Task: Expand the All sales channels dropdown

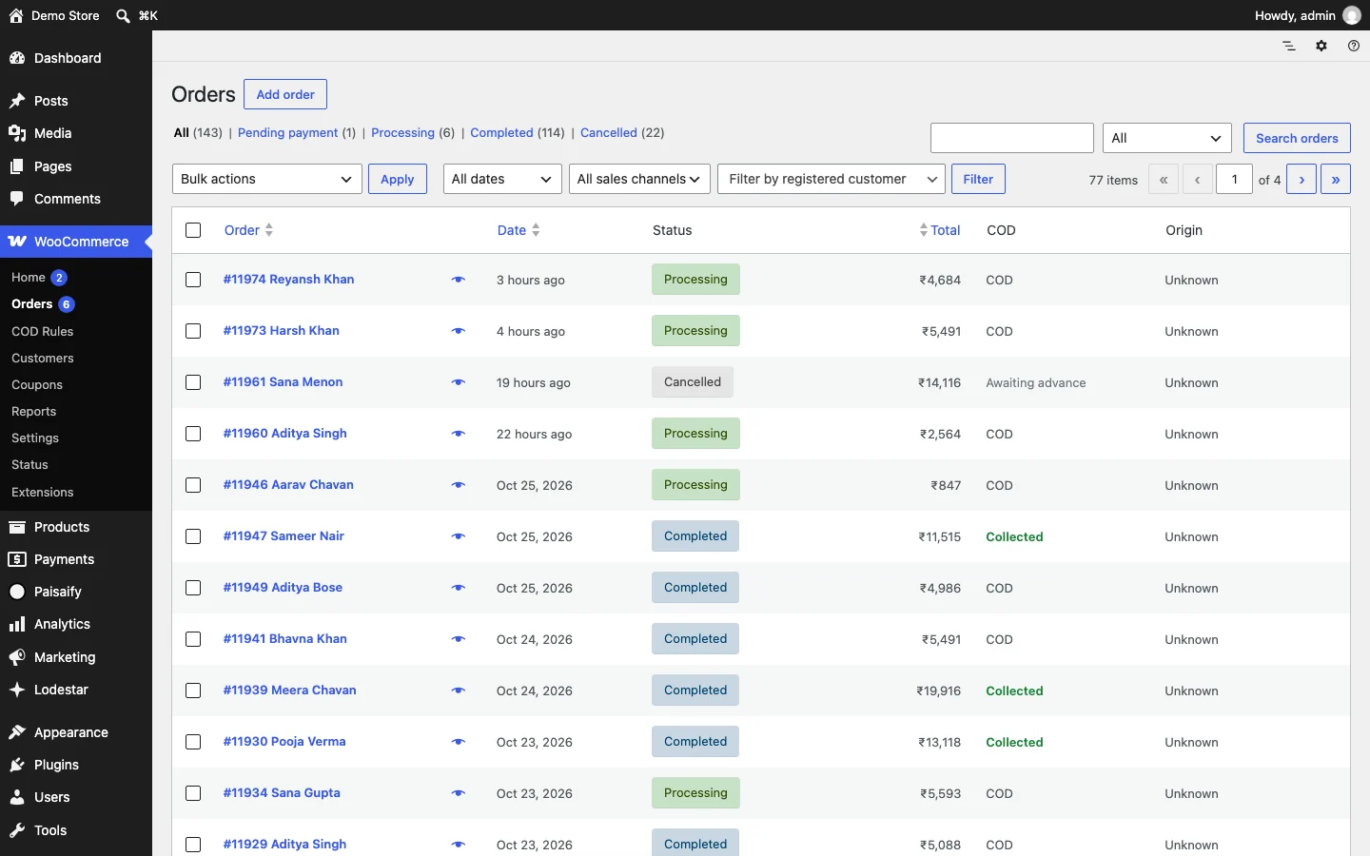Action: [x=639, y=179]
